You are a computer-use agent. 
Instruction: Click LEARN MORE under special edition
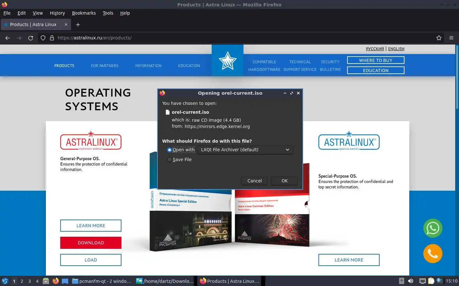pyautogui.click(x=349, y=260)
